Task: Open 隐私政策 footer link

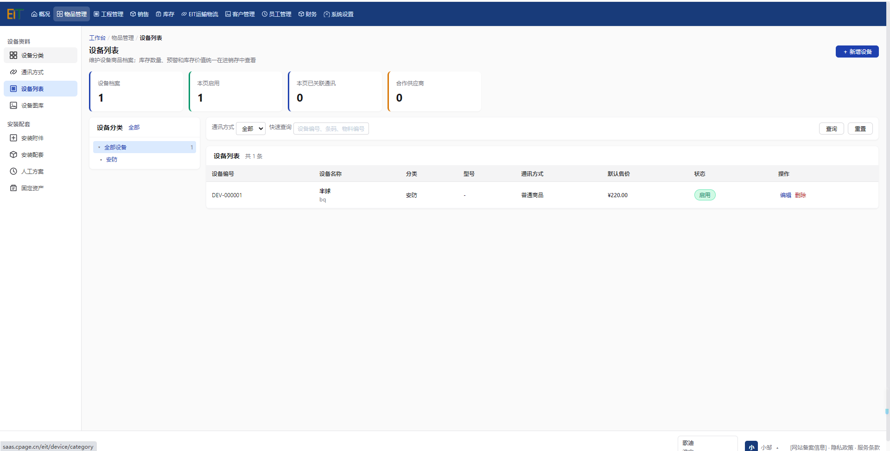Action: pos(842,448)
